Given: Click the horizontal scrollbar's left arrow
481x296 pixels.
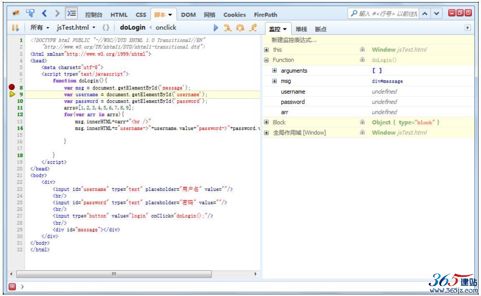Looking at the screenshot, I should (x=11, y=274).
